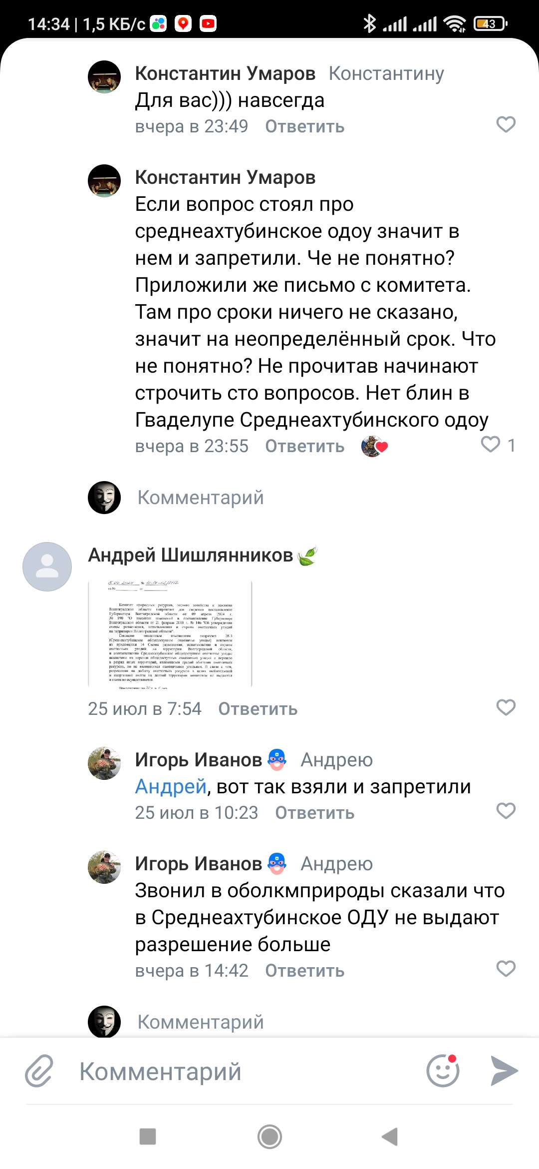Like Andrey Shishlyannikov's document comment
This screenshot has width=539, height=1169.
click(506, 707)
